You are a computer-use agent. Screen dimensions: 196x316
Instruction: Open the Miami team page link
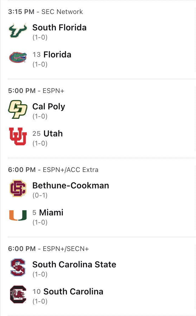pyautogui.click(x=51, y=213)
